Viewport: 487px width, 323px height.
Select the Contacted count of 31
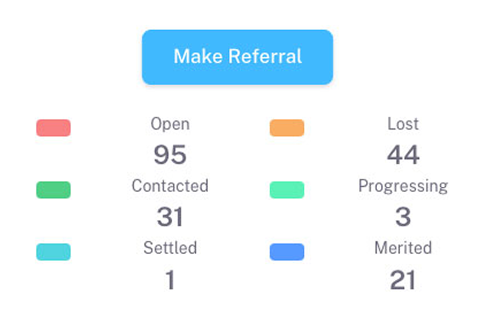tap(170, 217)
